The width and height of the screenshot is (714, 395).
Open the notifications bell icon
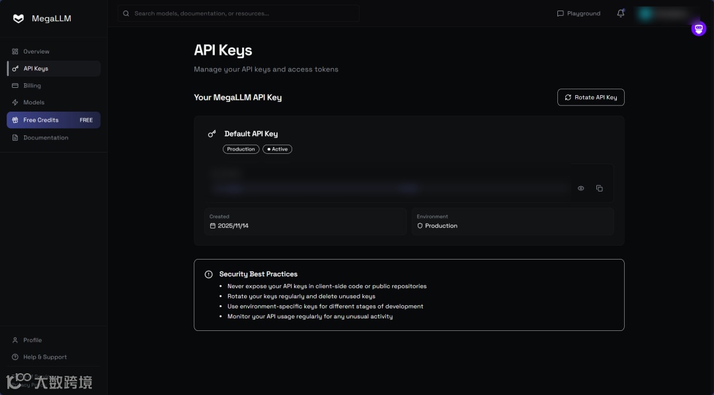tap(621, 14)
